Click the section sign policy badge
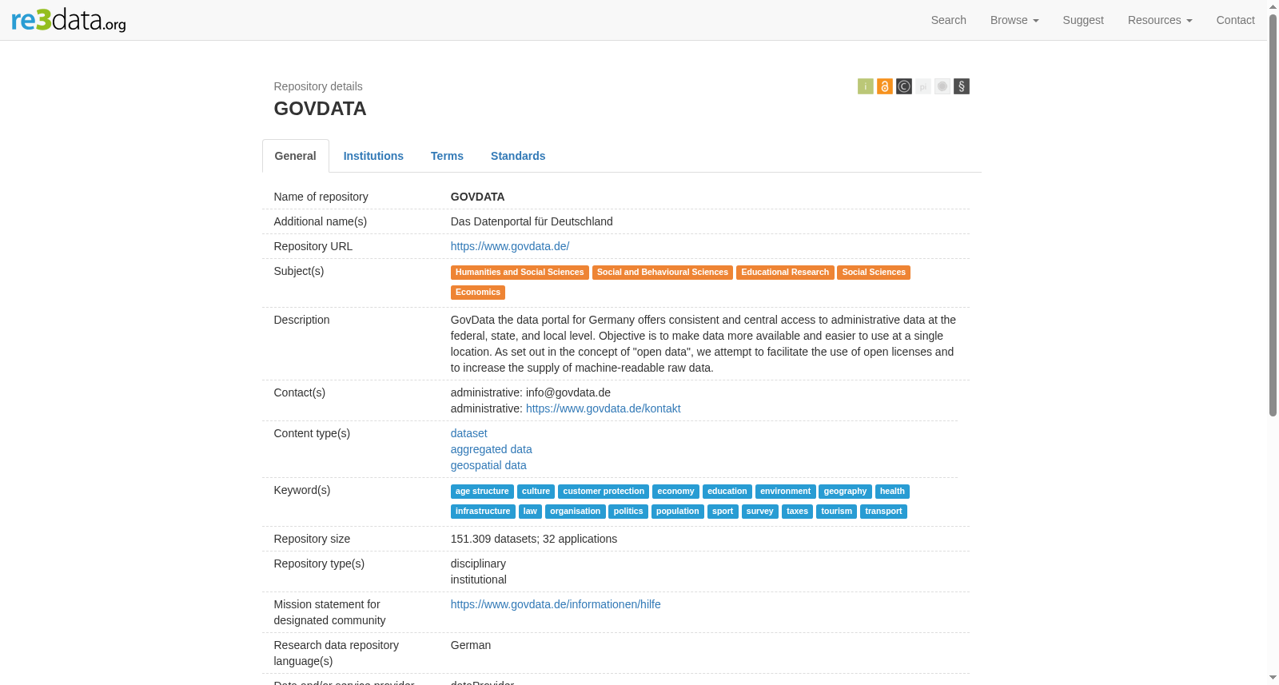 962,86
